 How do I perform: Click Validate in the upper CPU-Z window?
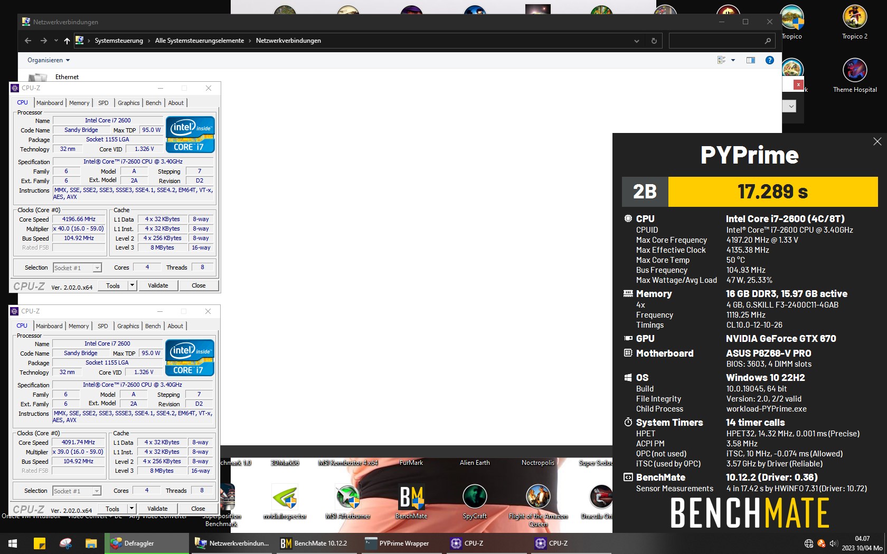click(158, 285)
